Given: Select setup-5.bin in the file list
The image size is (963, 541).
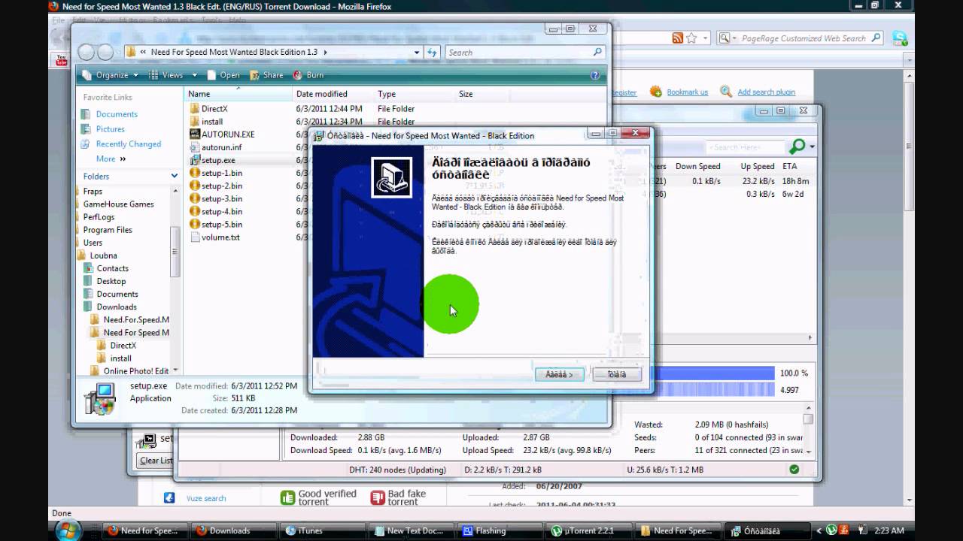Looking at the screenshot, I should point(222,224).
